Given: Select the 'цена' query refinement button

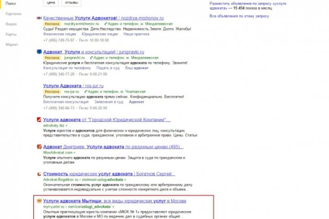Looking at the screenshot, I should coord(51,3).
